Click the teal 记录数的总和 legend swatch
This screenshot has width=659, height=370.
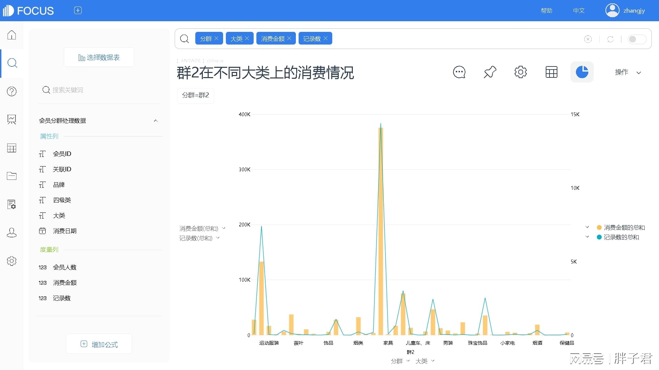click(x=599, y=237)
